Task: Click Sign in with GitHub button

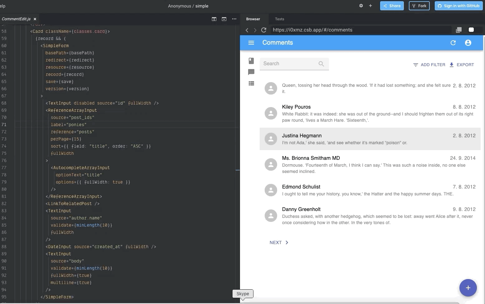Action: (x=458, y=6)
